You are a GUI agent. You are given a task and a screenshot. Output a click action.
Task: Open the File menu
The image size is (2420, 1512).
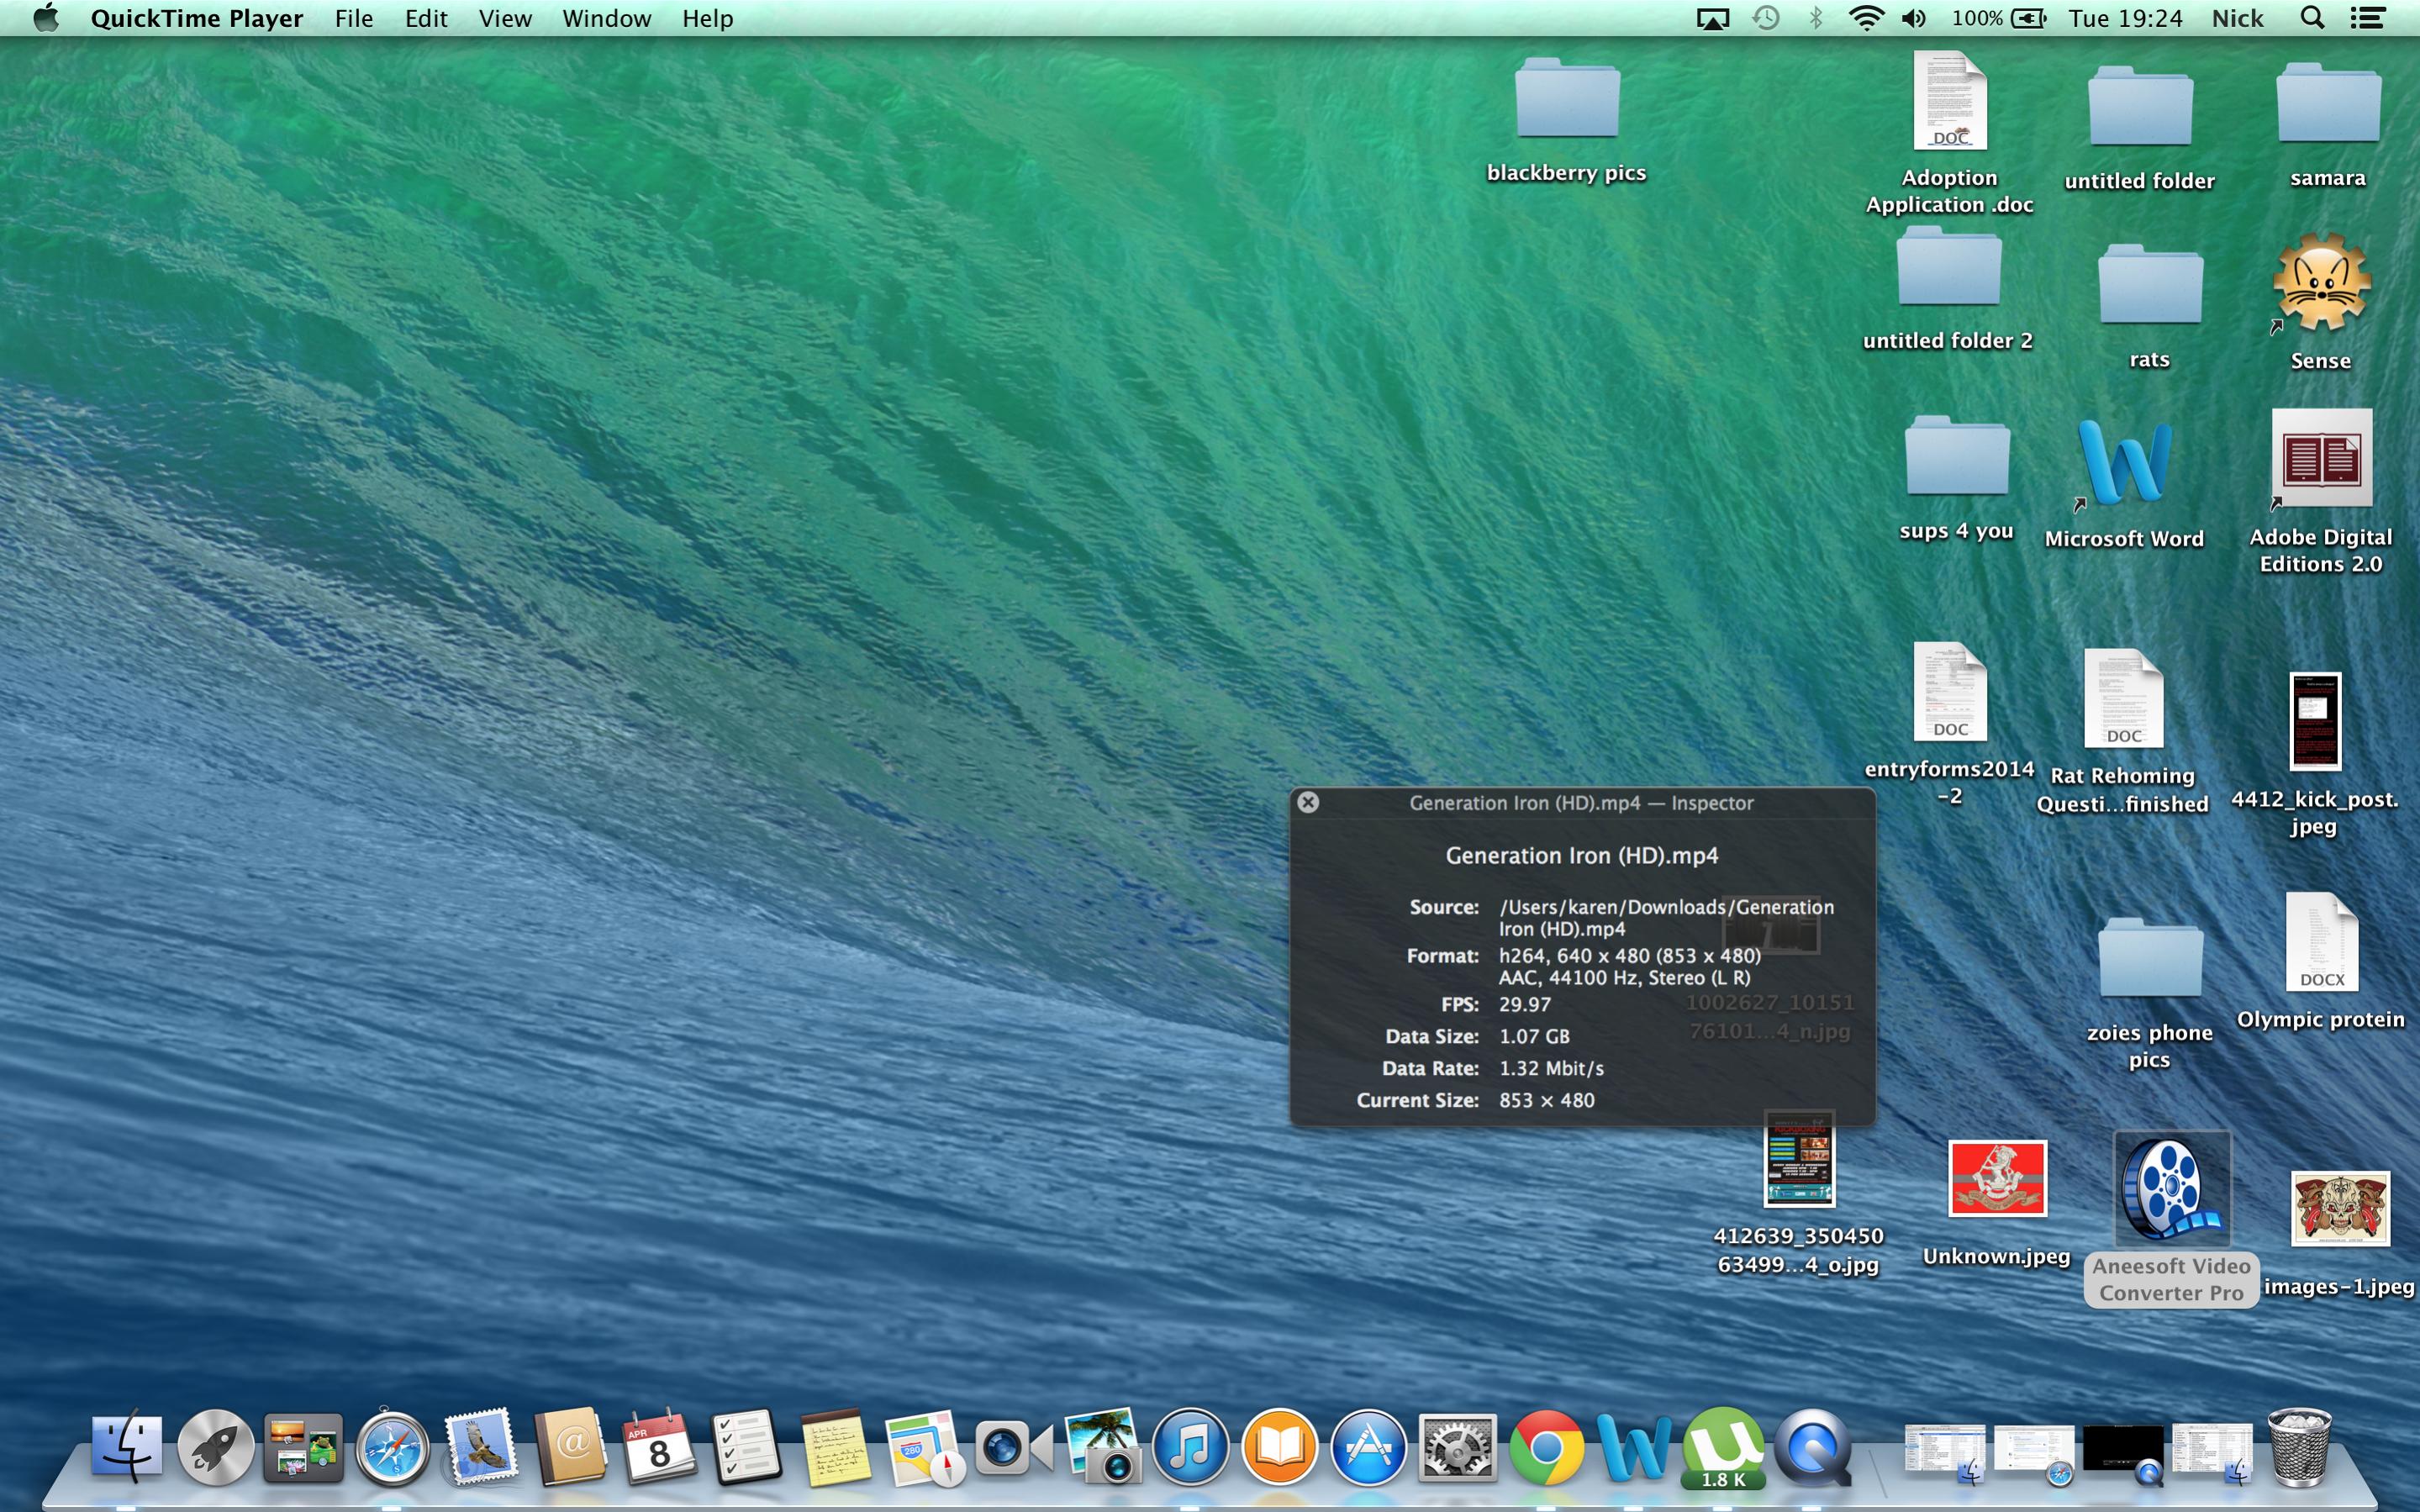pos(354,18)
